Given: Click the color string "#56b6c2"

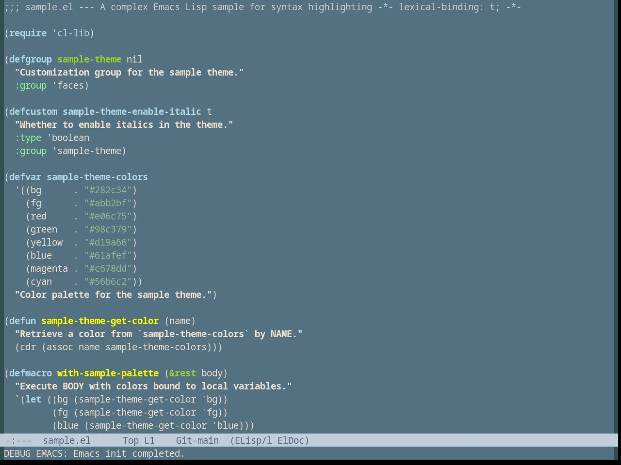Looking at the screenshot, I should click(108, 281).
